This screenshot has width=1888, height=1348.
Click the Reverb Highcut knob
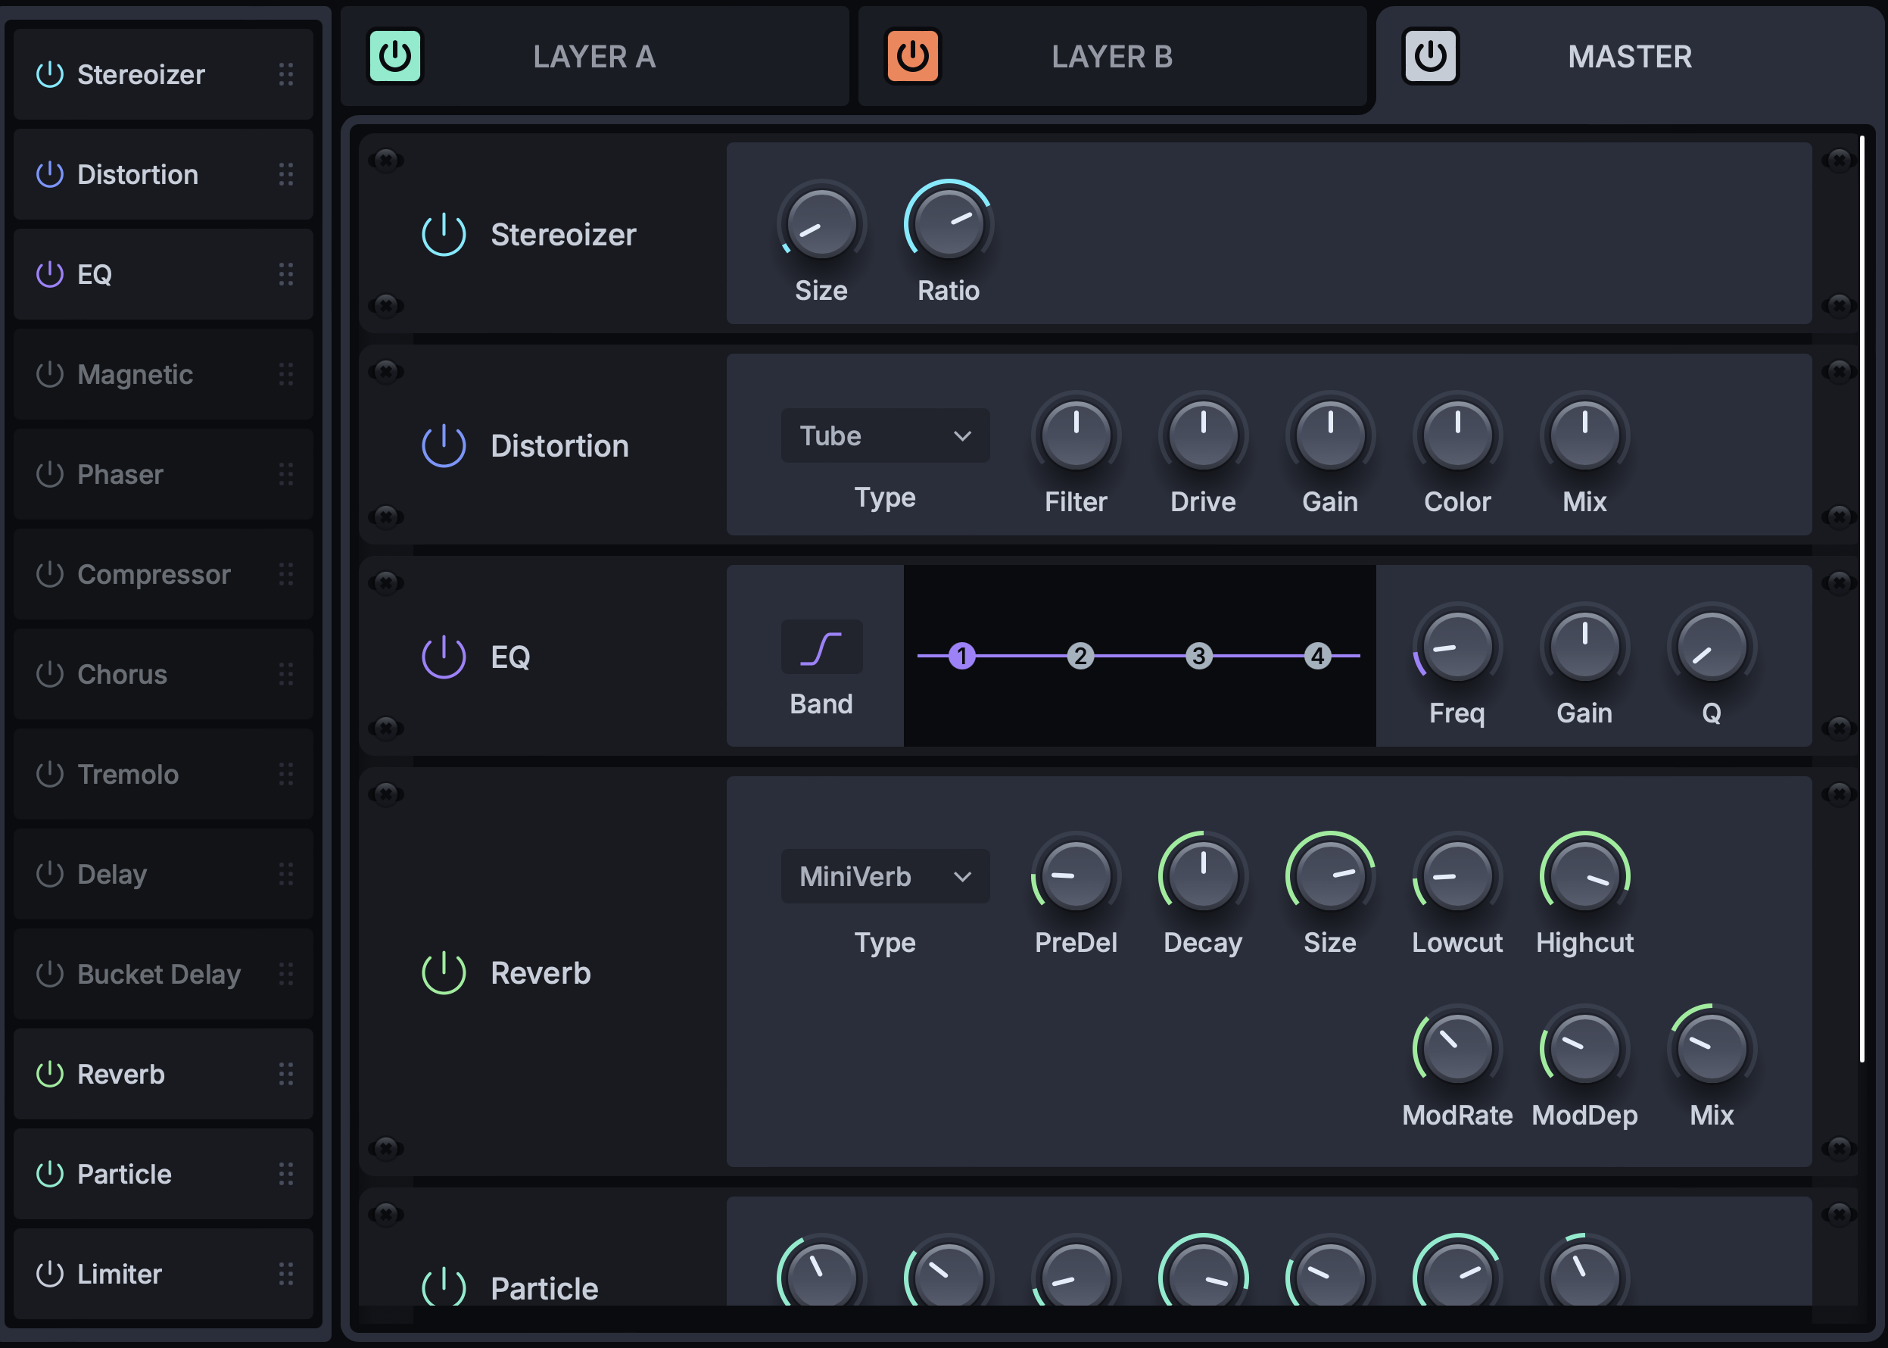[1584, 875]
